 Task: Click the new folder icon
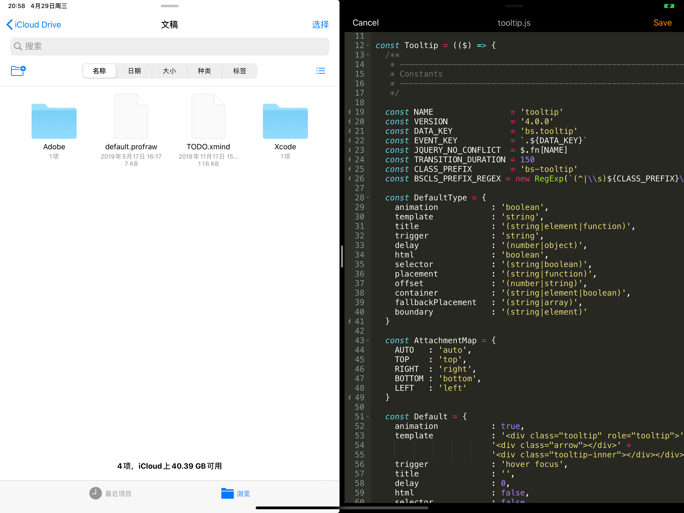click(18, 71)
